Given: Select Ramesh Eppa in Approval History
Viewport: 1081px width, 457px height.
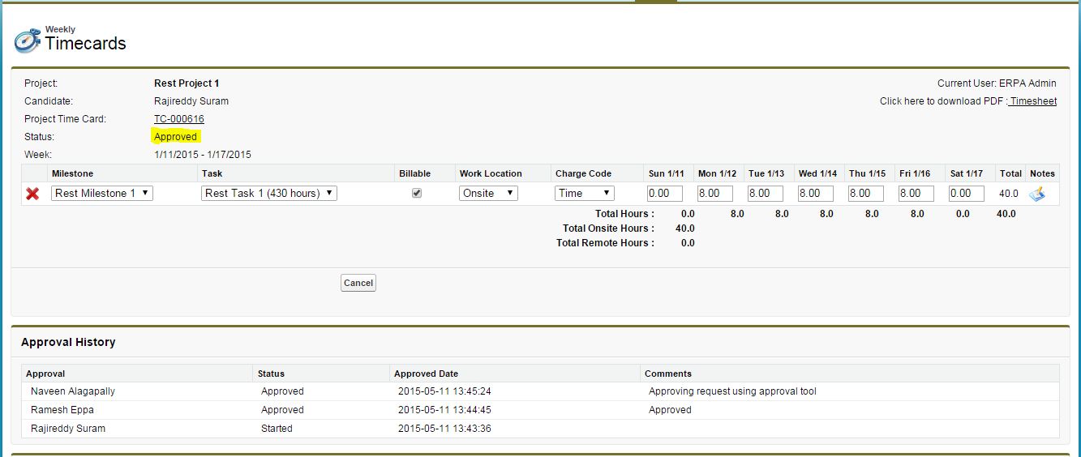Looking at the screenshot, I should tap(62, 410).
